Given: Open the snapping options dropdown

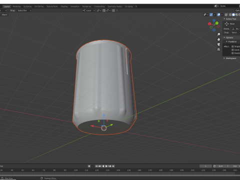Looking at the screenshot, I should [108, 10].
